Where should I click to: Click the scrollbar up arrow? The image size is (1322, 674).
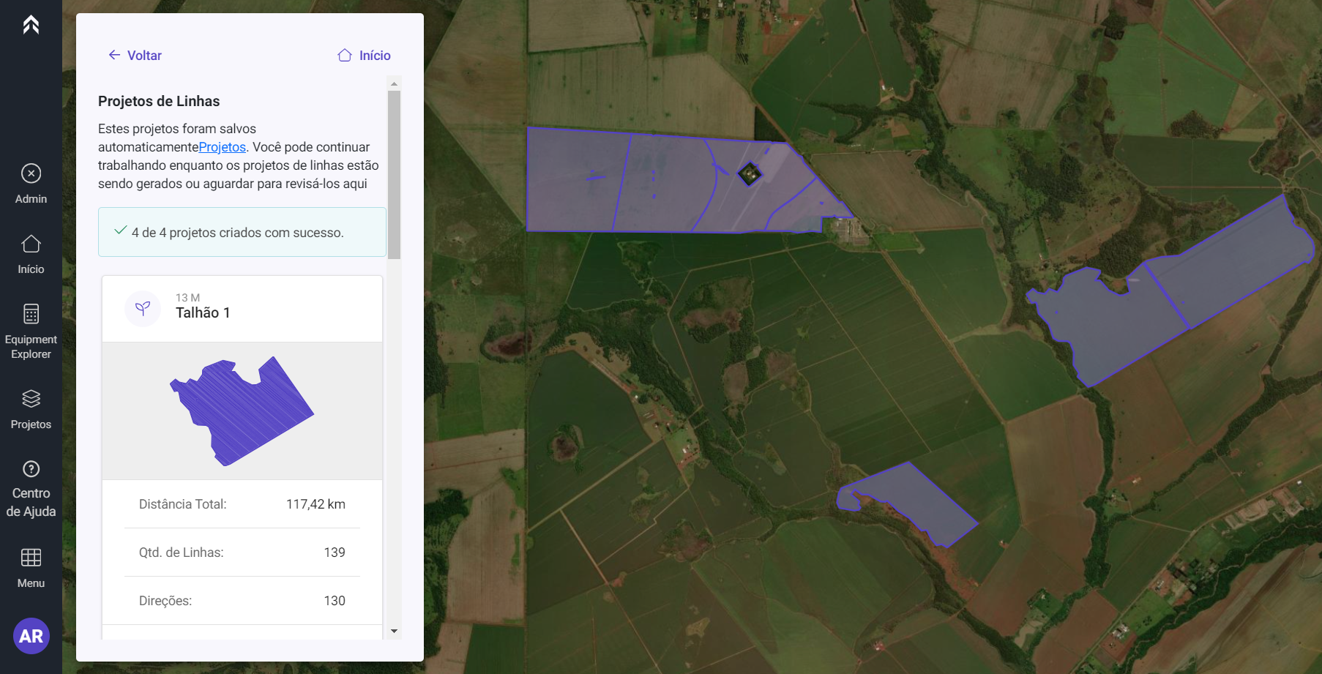tap(394, 84)
